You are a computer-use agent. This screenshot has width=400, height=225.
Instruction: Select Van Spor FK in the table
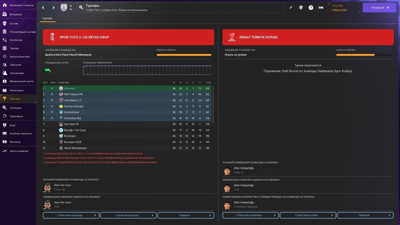(72, 124)
